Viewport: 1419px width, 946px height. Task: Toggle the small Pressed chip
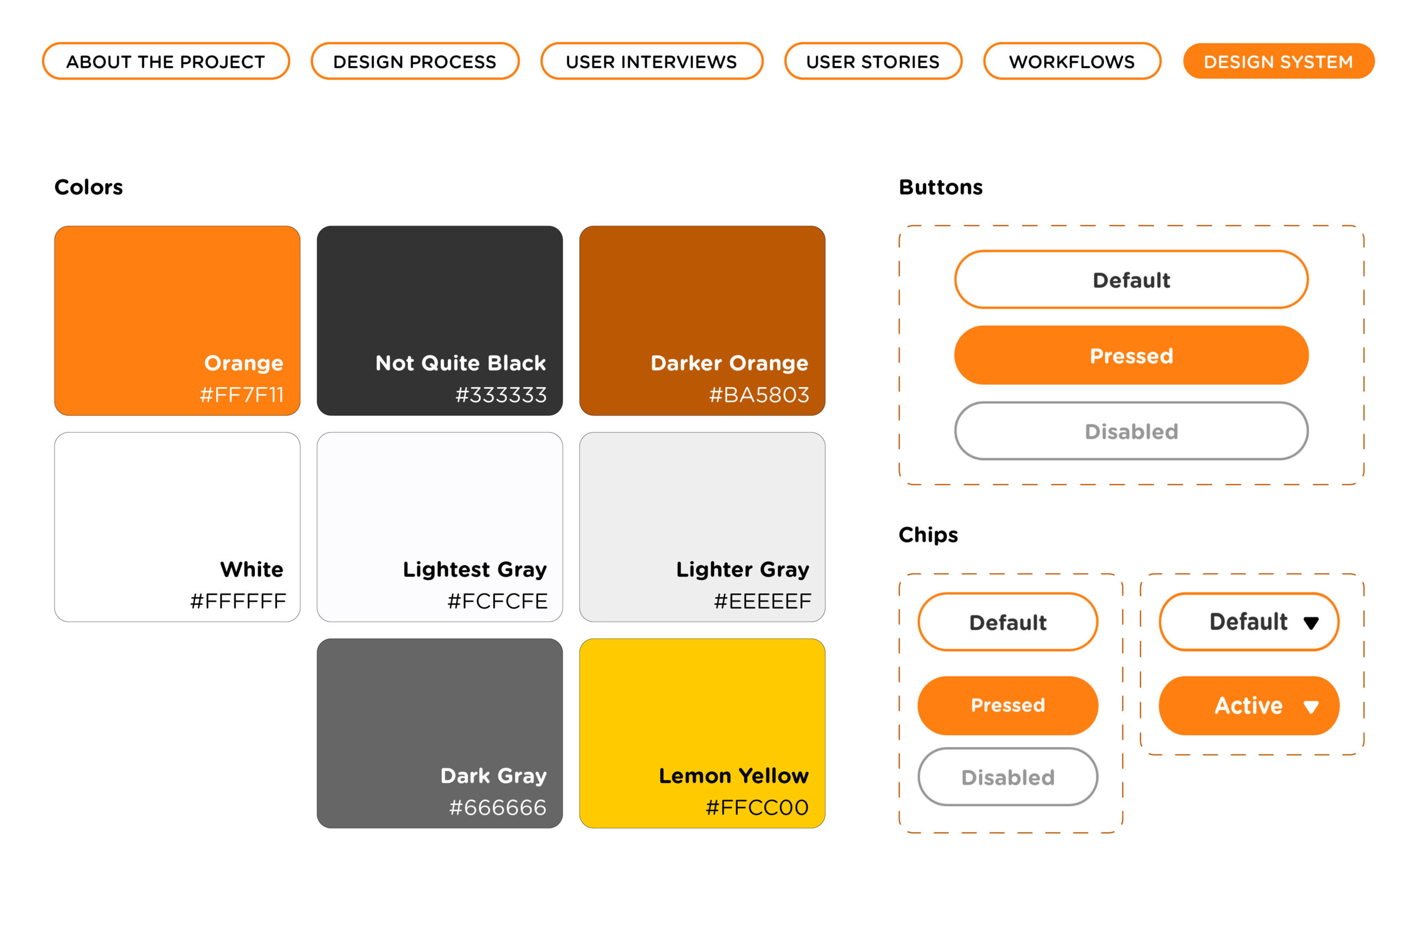pos(1007,705)
